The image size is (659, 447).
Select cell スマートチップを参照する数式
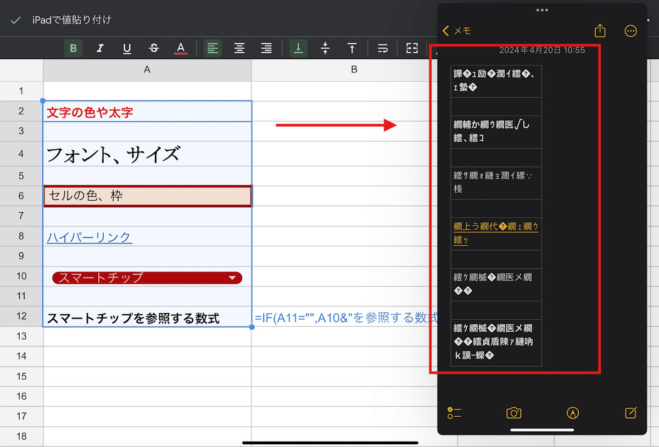click(147, 318)
